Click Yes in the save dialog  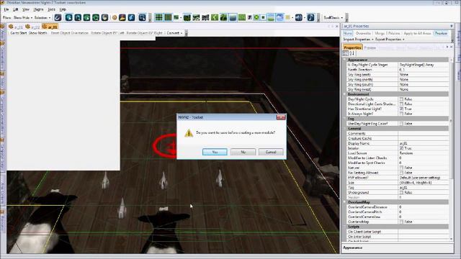pyautogui.click(x=215, y=152)
